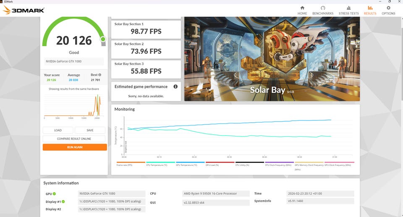
Task: Click Your score value 20 126
Action: point(51,80)
